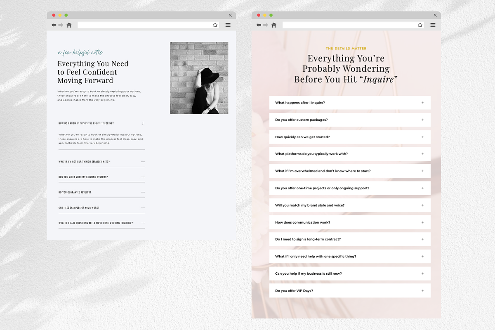Click question text 'What happens after I inquire?'
495x330 pixels.
coord(300,103)
